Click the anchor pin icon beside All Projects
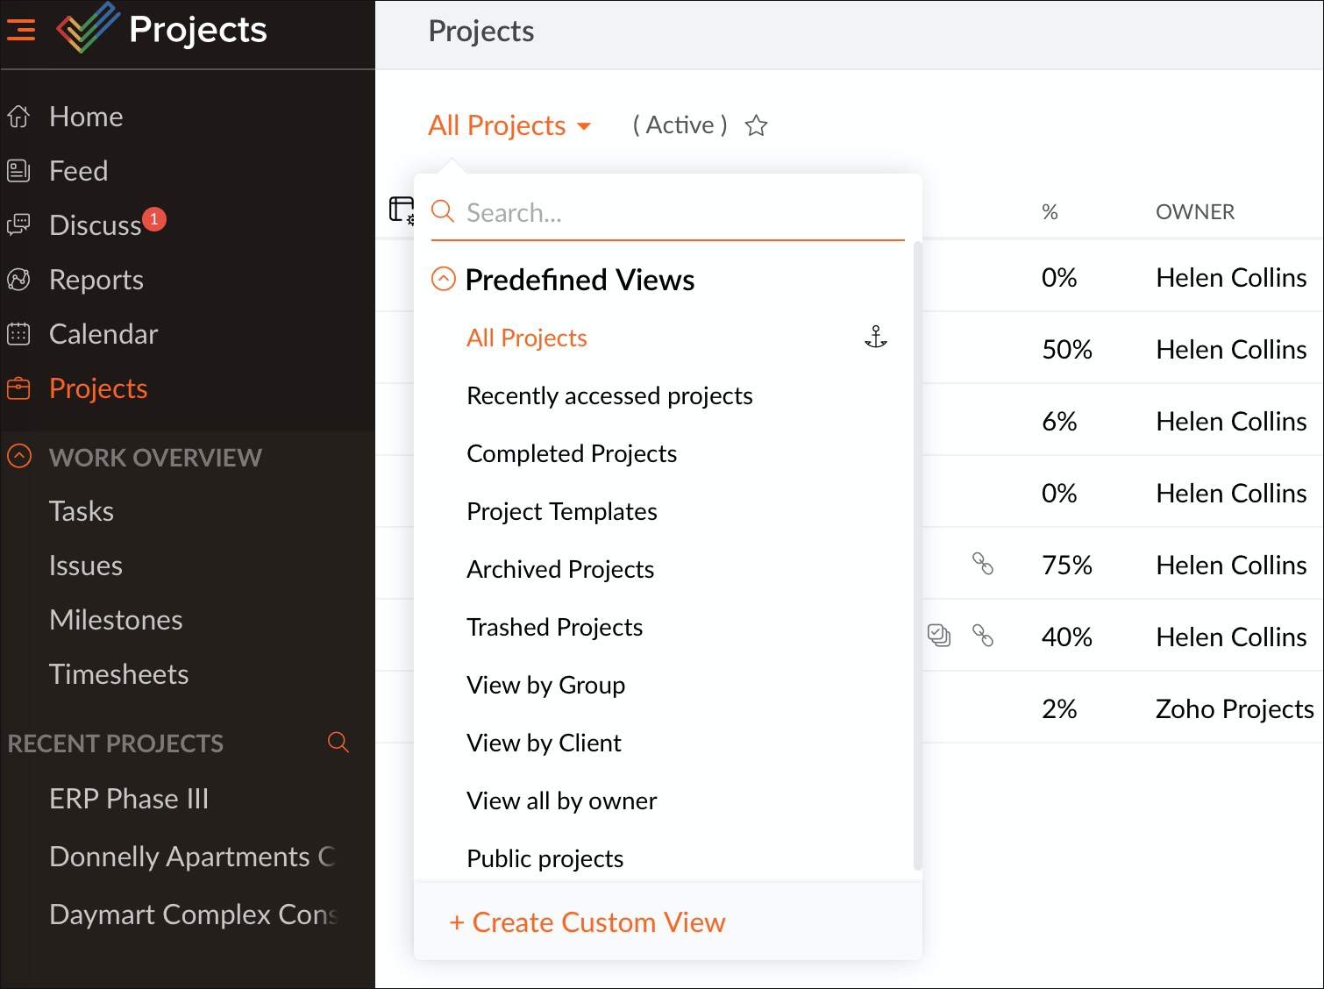This screenshot has height=989, width=1324. pyautogui.click(x=875, y=337)
